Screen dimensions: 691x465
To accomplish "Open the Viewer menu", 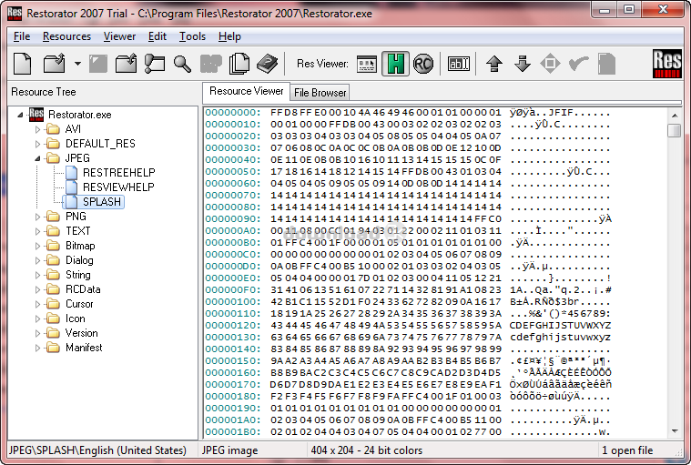I will click(x=119, y=36).
